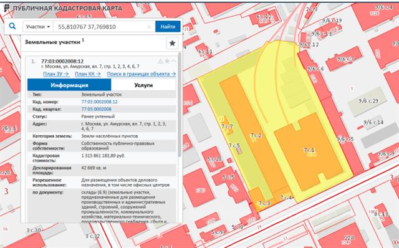Click building 9/6 с.6 label on the map
Image resolution: width=399 pixels, height=248 pixels.
point(315,69)
